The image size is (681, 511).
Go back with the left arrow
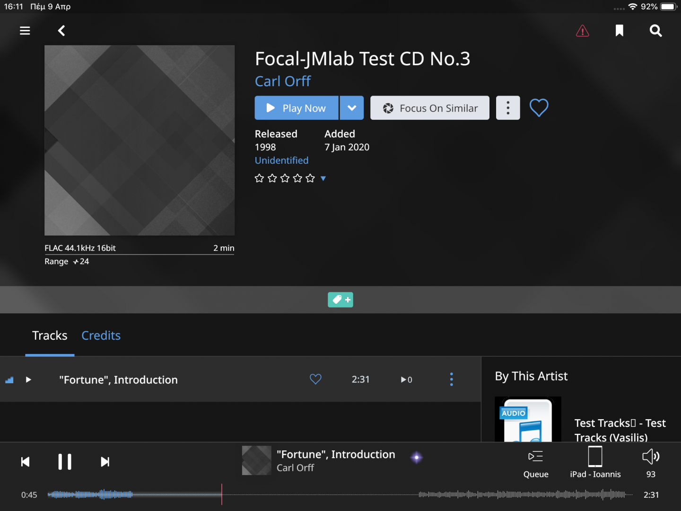(61, 31)
